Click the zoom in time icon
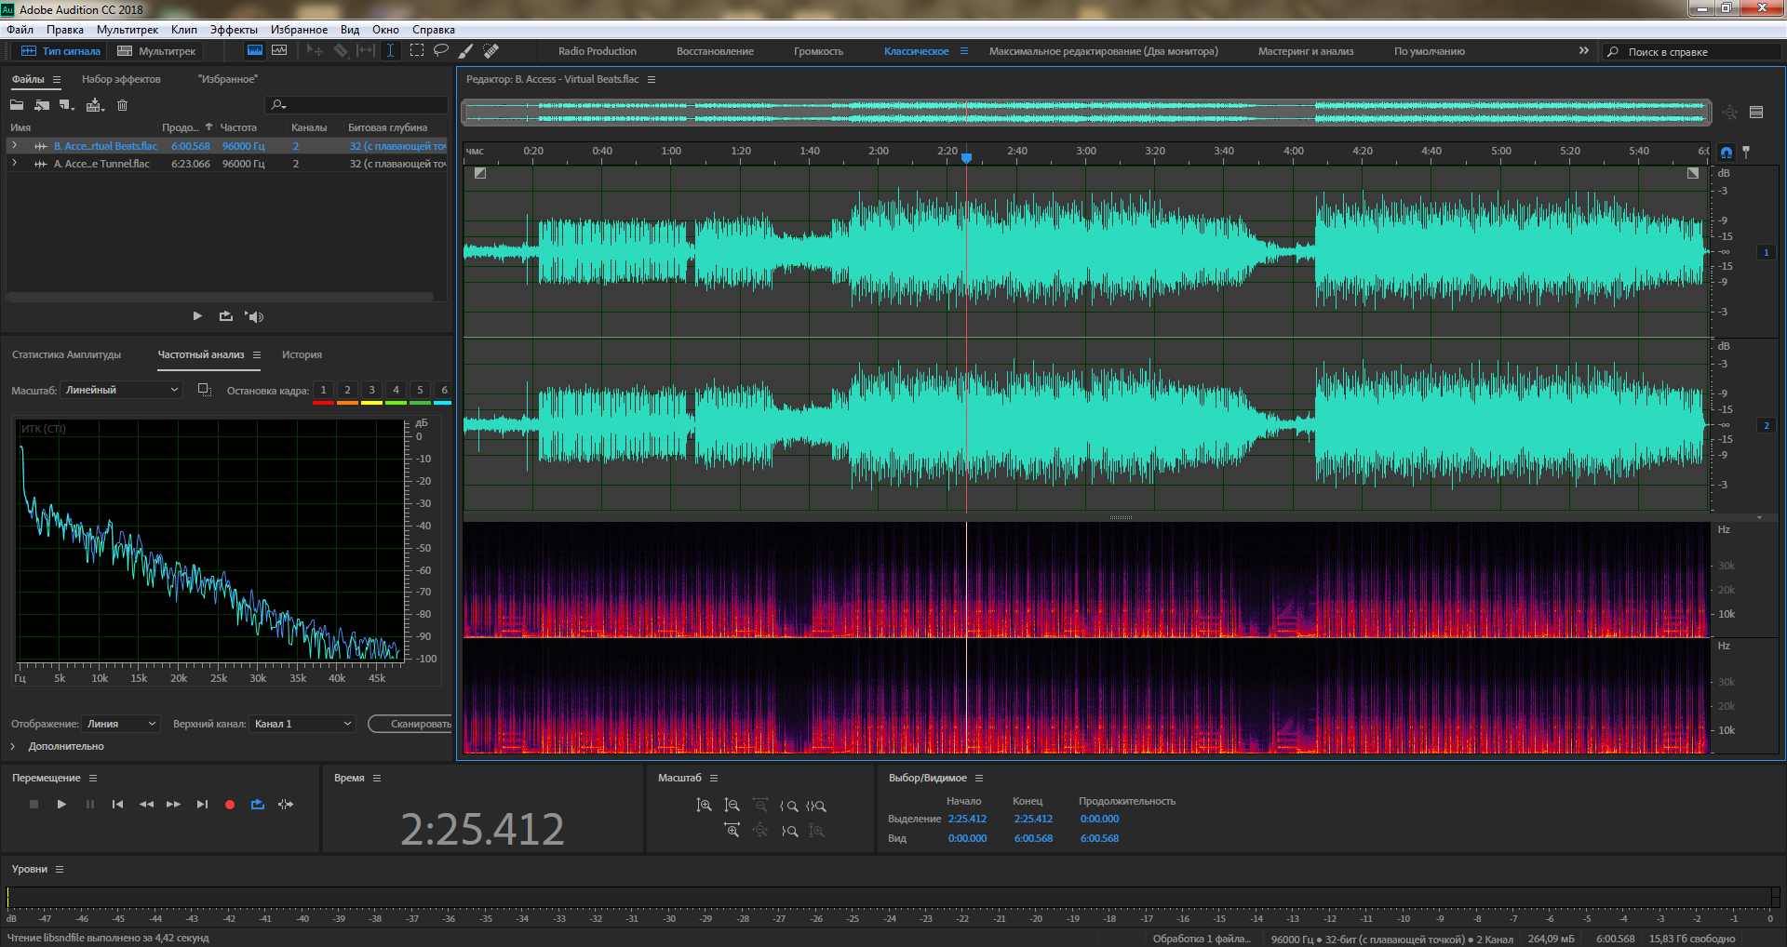 coord(732,831)
